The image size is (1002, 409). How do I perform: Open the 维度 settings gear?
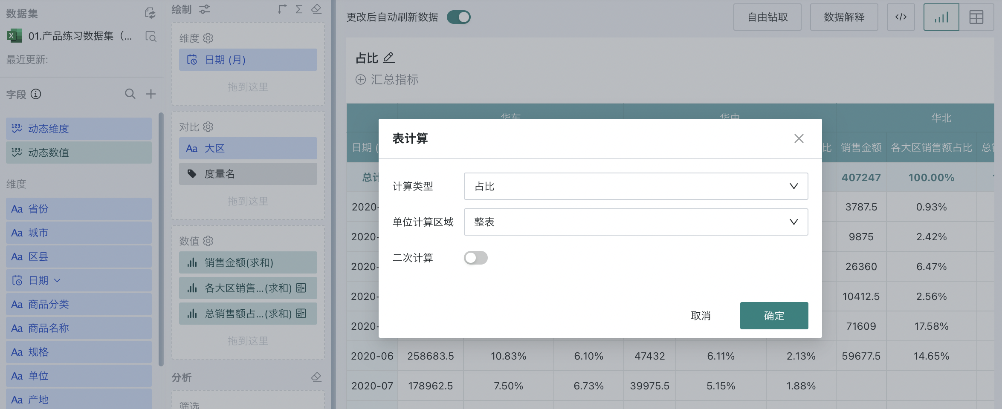click(208, 38)
